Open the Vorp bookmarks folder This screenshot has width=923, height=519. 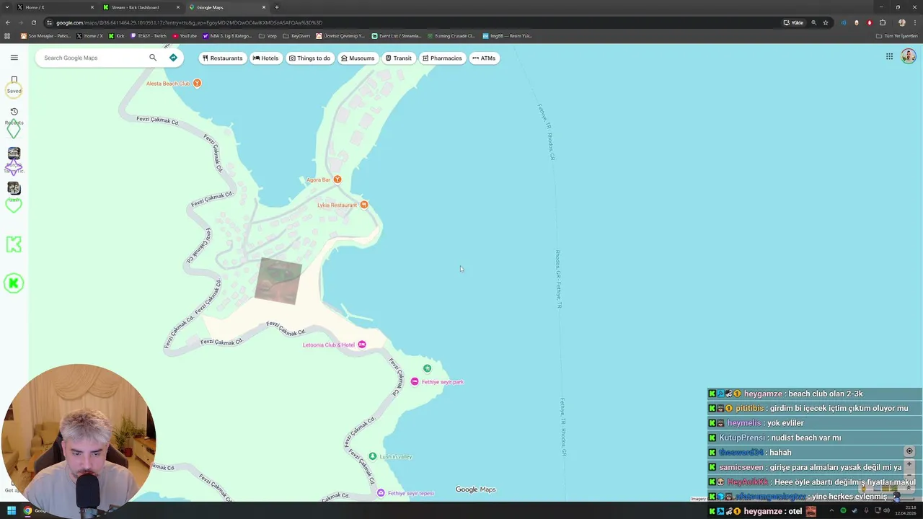pos(268,35)
